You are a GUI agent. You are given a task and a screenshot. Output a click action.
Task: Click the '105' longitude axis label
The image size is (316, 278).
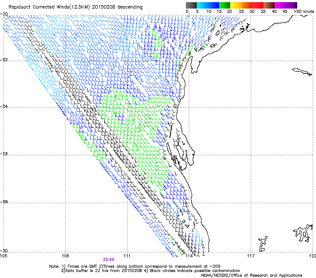[x=4, y=256]
